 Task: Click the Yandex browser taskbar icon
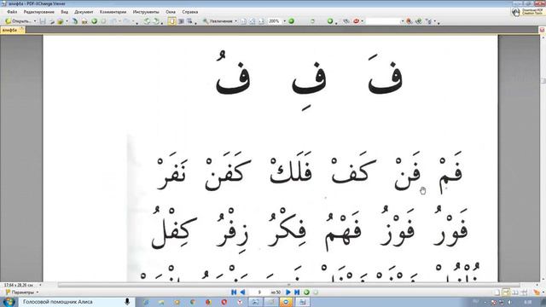(240, 302)
